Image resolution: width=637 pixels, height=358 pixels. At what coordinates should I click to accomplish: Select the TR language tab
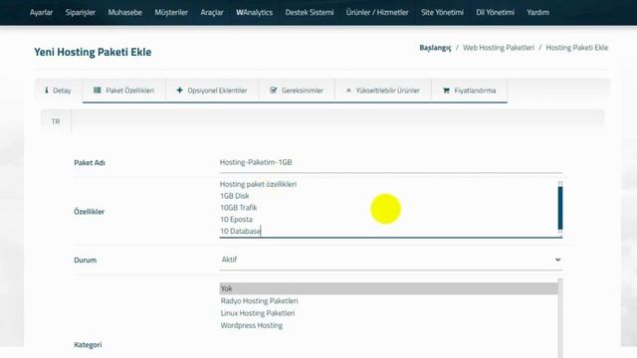click(x=56, y=121)
